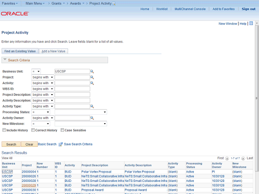The width and height of the screenshot is (259, 194).
Task: Open MultiChannel Console link
Action: tap(190, 9)
